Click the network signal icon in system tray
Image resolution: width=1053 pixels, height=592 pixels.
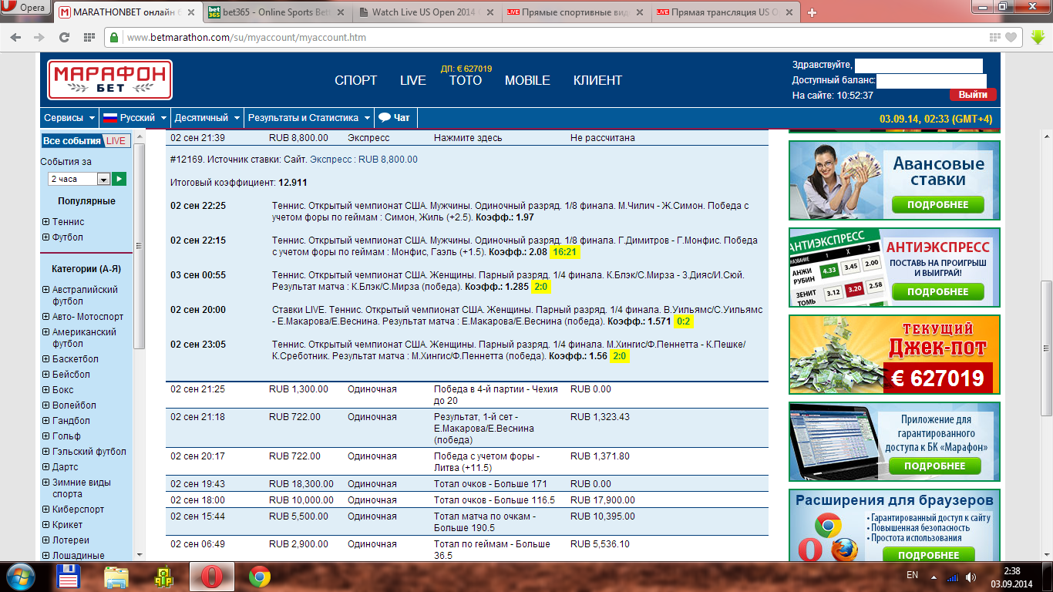953,576
